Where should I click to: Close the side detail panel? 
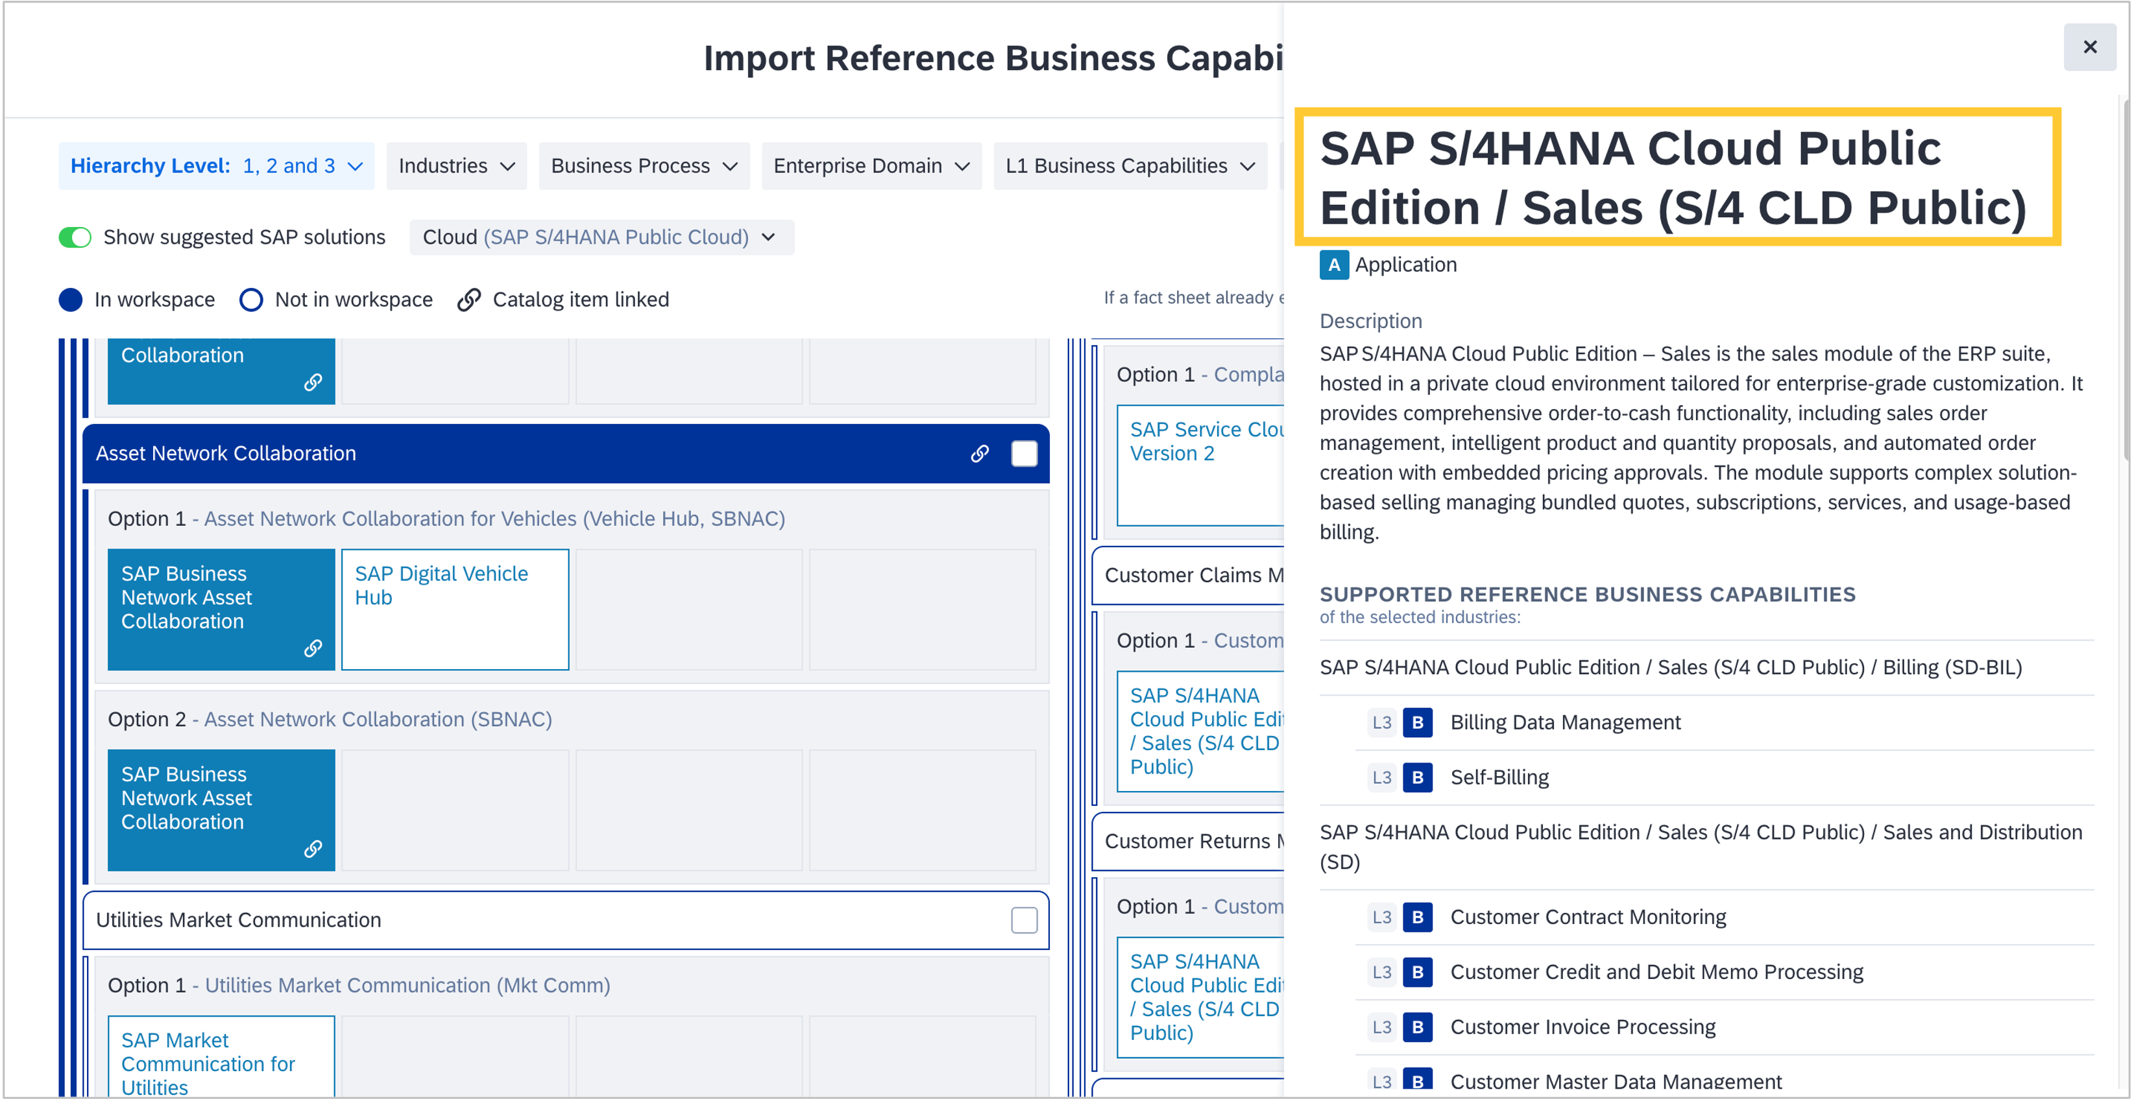point(2089,47)
